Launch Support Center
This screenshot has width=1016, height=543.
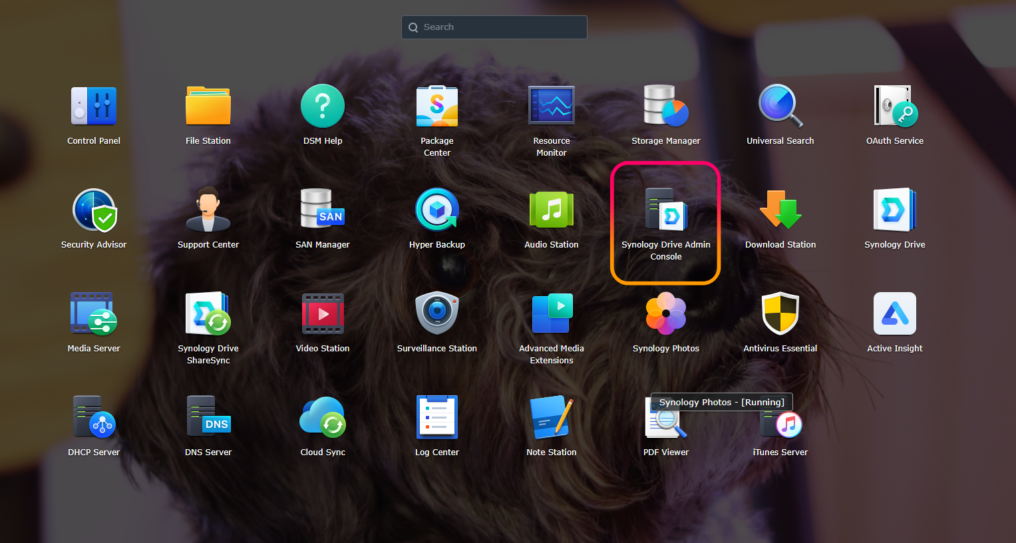[208, 210]
